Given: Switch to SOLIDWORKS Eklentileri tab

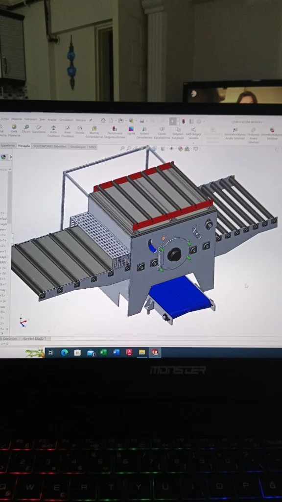Looking at the screenshot, I should point(50,146).
